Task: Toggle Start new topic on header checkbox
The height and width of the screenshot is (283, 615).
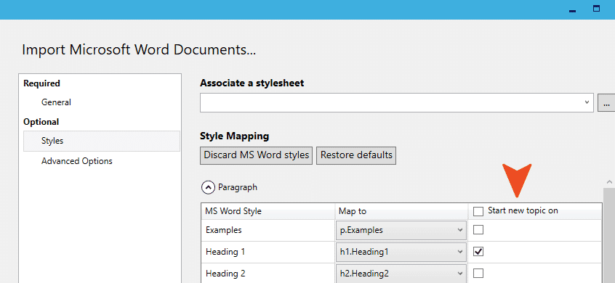Action: (478, 211)
